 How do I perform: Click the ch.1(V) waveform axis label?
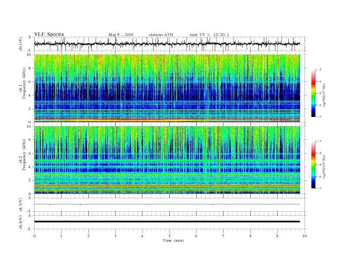(x=21, y=44)
